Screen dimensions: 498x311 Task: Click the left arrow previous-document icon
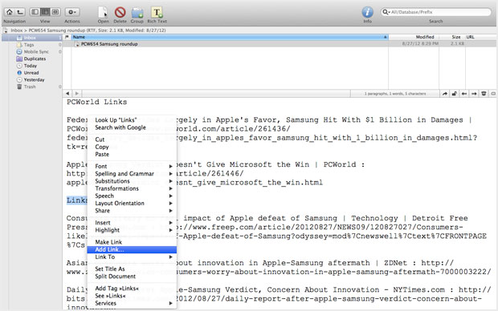[464, 94]
